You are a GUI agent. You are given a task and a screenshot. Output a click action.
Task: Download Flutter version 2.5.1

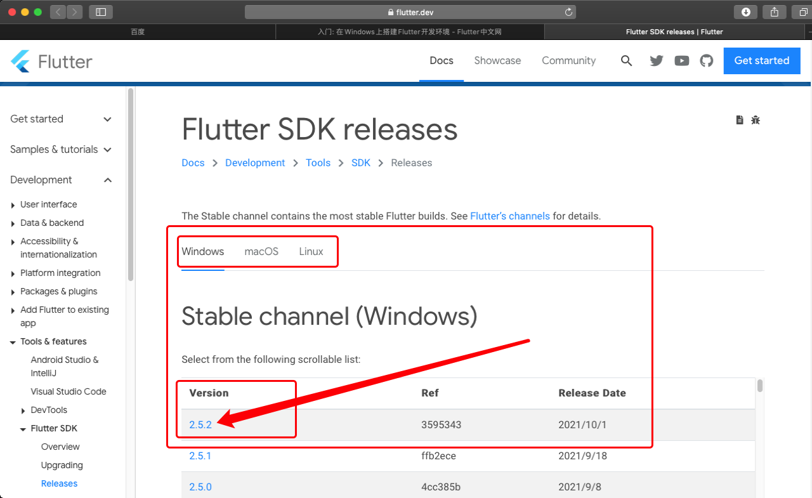[200, 456]
